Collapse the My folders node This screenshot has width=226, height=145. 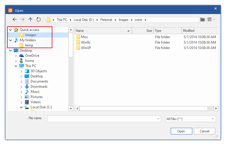[11, 40]
